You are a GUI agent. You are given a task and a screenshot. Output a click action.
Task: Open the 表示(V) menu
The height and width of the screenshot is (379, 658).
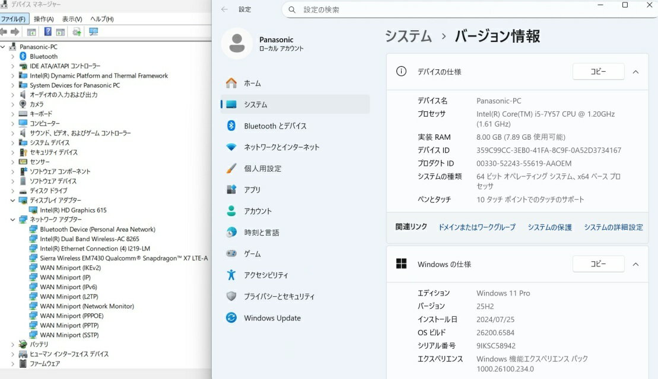pyautogui.click(x=72, y=19)
